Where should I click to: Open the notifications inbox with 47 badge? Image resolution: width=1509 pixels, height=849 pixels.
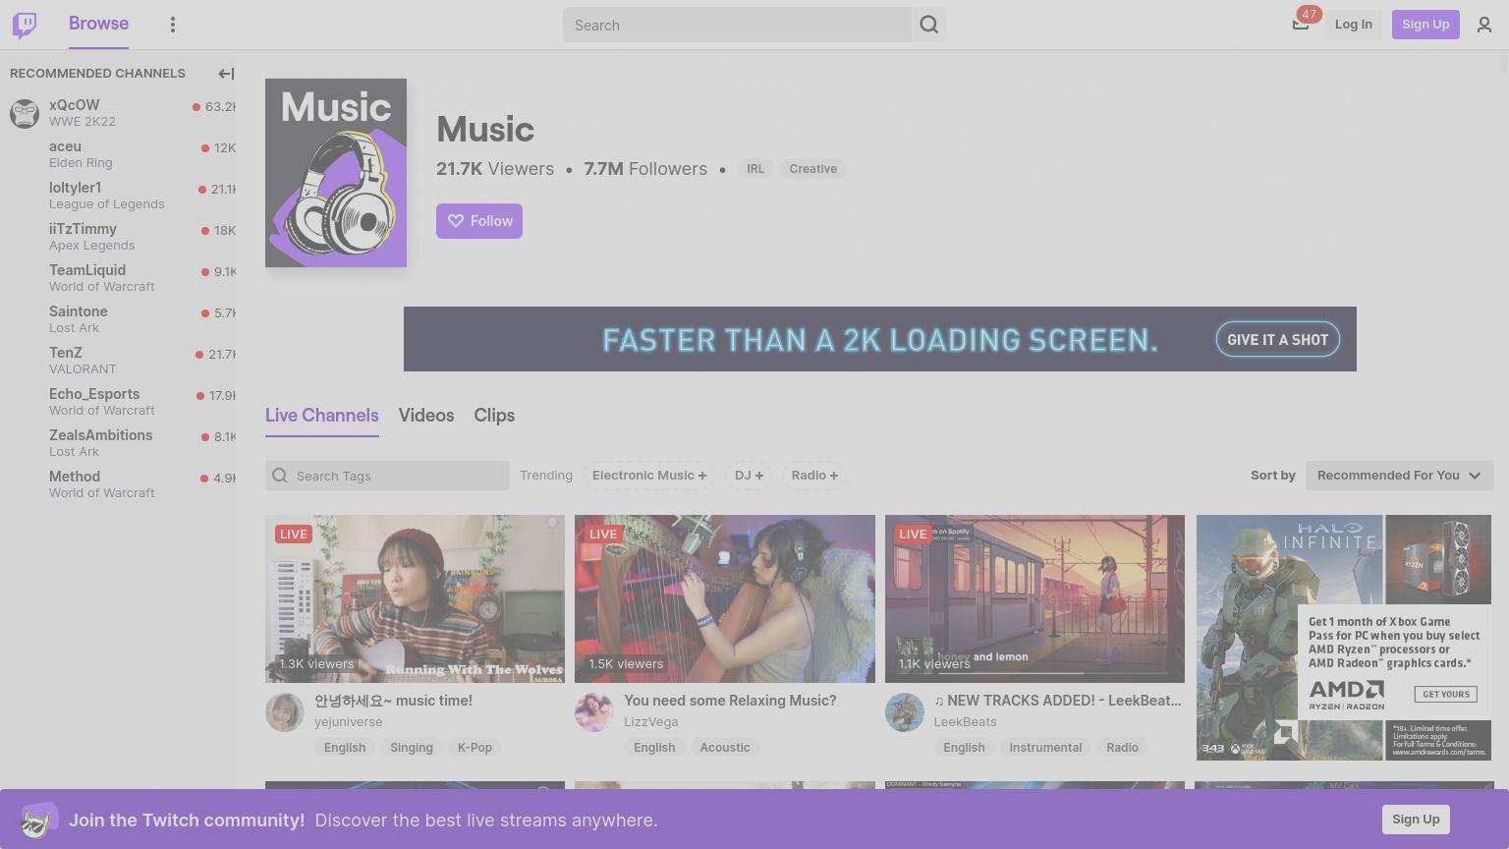point(1301,24)
